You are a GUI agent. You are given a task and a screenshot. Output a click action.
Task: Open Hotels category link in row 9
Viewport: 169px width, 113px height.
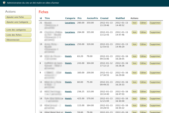68,73
